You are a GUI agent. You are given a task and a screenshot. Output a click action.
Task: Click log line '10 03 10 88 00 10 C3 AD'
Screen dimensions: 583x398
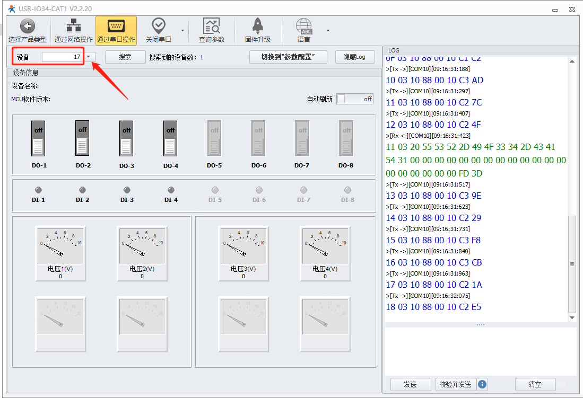tap(434, 80)
